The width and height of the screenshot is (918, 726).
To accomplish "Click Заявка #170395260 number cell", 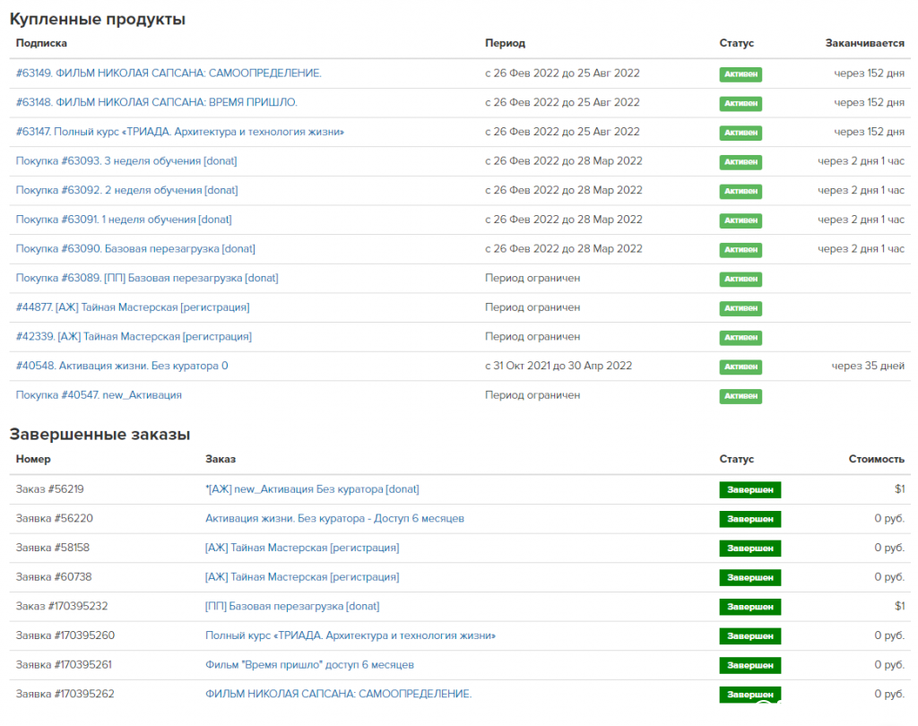I will click(x=65, y=635).
